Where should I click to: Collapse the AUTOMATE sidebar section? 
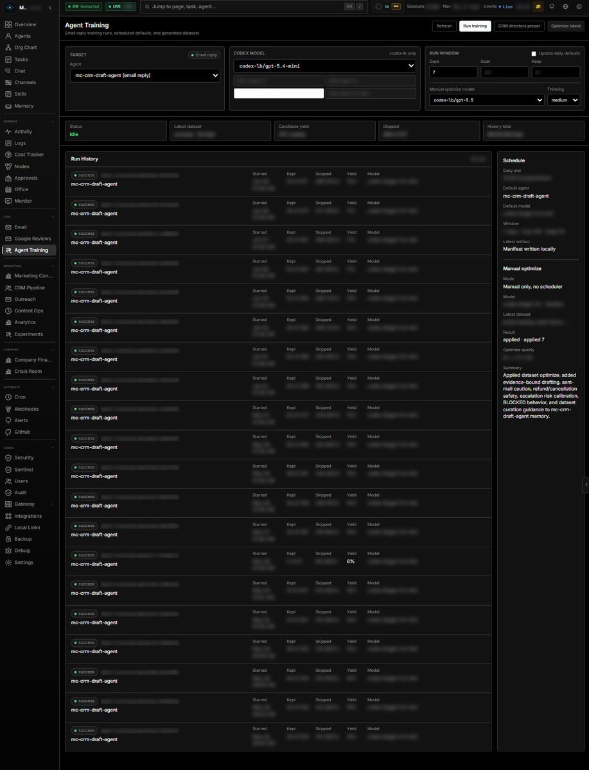[x=54, y=387]
